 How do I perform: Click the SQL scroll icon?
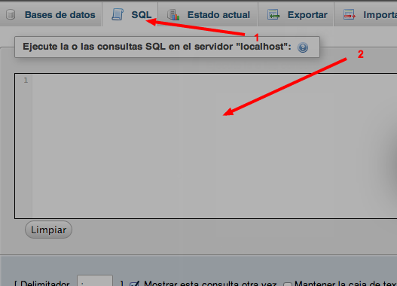click(118, 14)
